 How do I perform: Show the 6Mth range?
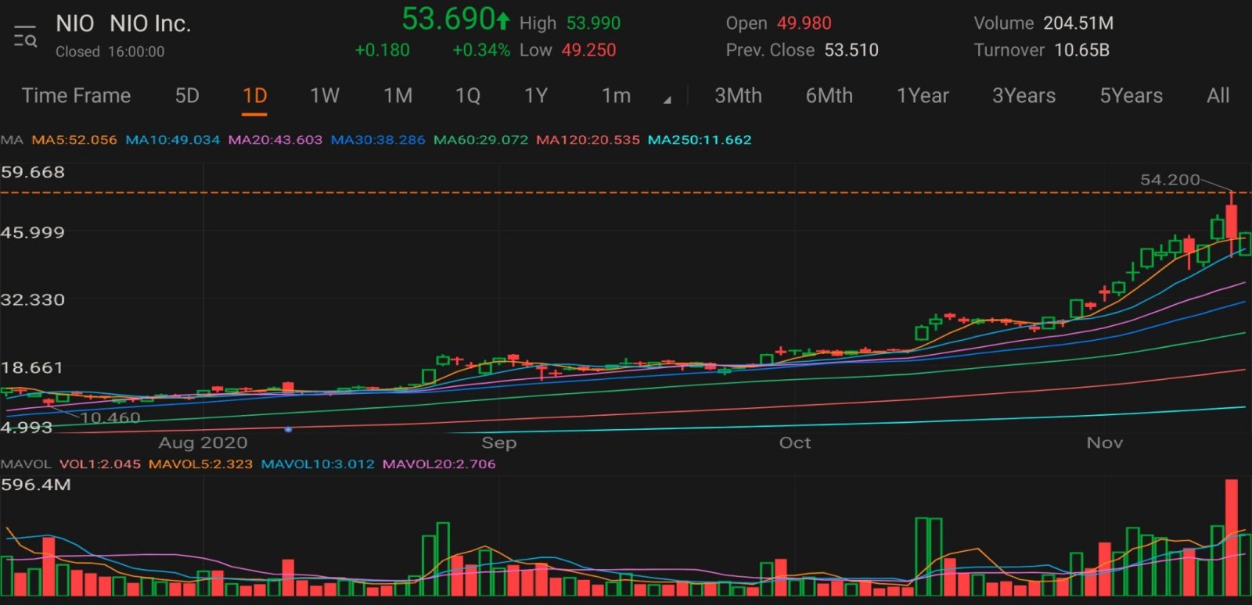pyautogui.click(x=829, y=95)
